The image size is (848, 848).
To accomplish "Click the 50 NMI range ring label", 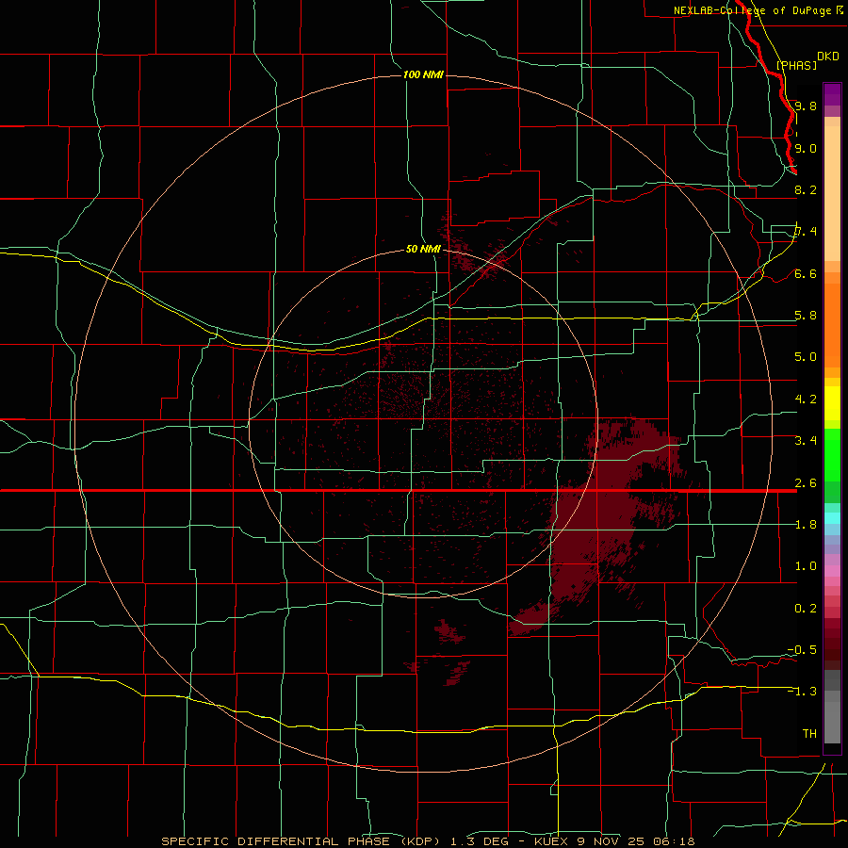I will (x=423, y=249).
